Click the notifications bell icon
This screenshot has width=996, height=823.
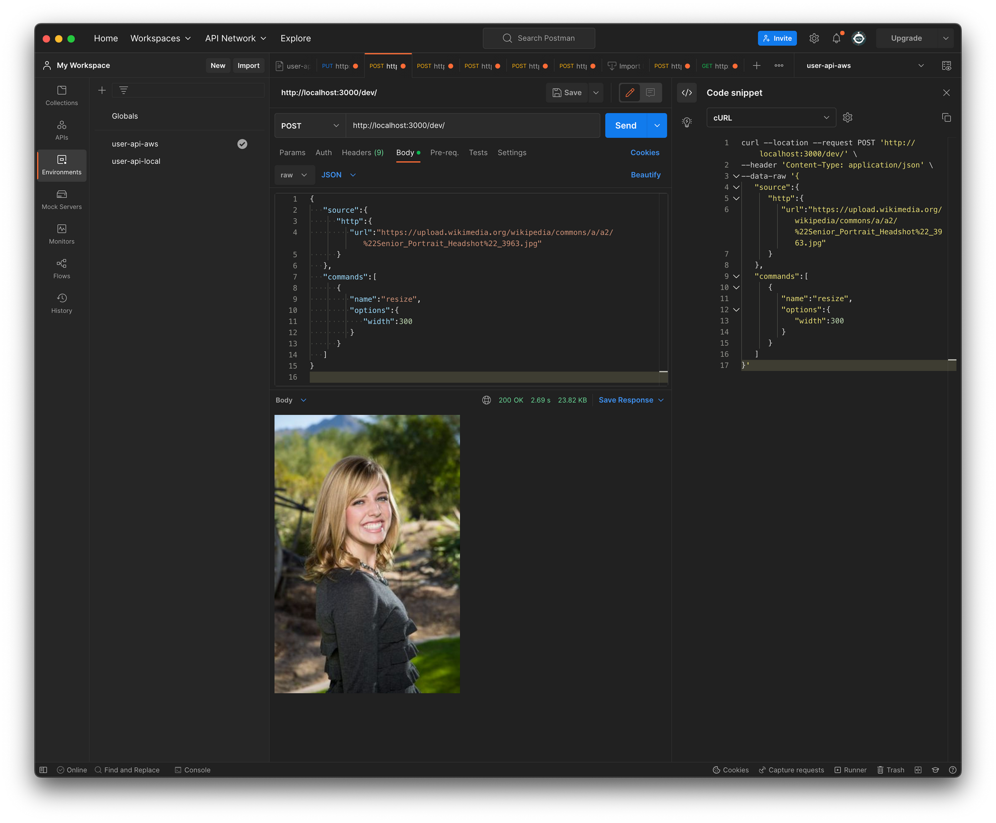[x=837, y=38]
